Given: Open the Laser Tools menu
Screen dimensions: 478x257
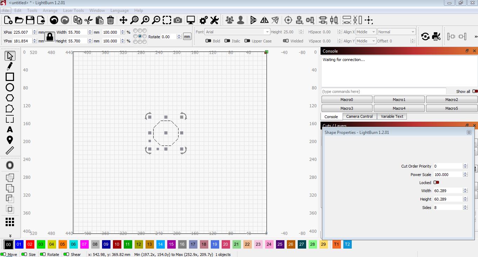Looking at the screenshot, I should (73, 11).
